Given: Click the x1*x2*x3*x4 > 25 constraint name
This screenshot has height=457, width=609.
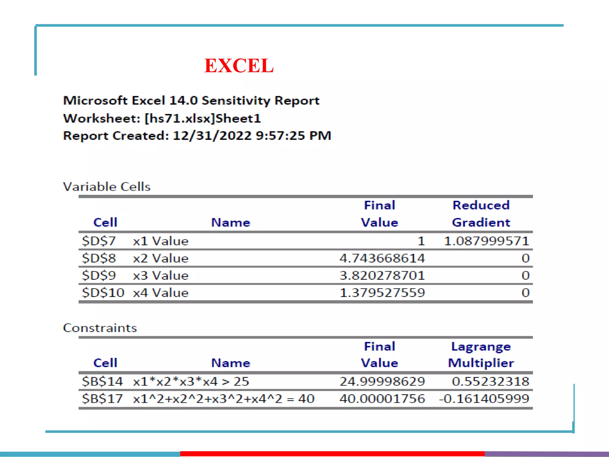Looking at the screenshot, I should point(191,381).
